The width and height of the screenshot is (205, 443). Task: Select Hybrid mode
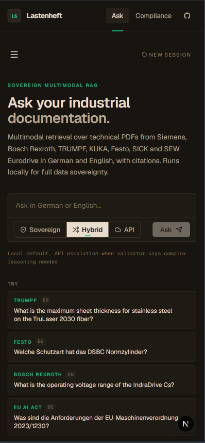pyautogui.click(x=88, y=229)
